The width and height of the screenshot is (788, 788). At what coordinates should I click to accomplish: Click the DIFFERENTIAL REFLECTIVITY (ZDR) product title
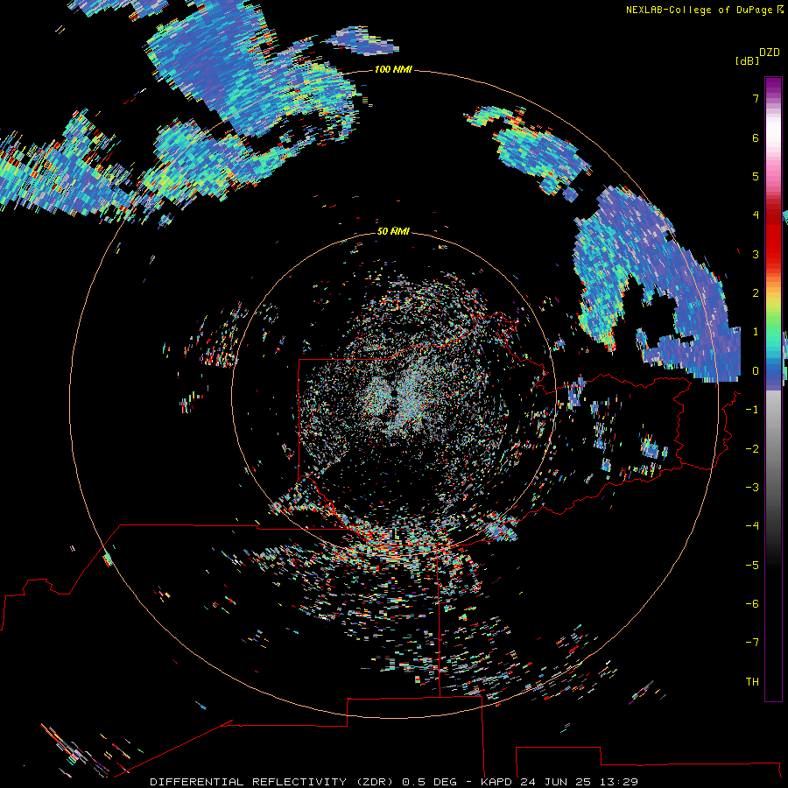pyautogui.click(x=272, y=782)
